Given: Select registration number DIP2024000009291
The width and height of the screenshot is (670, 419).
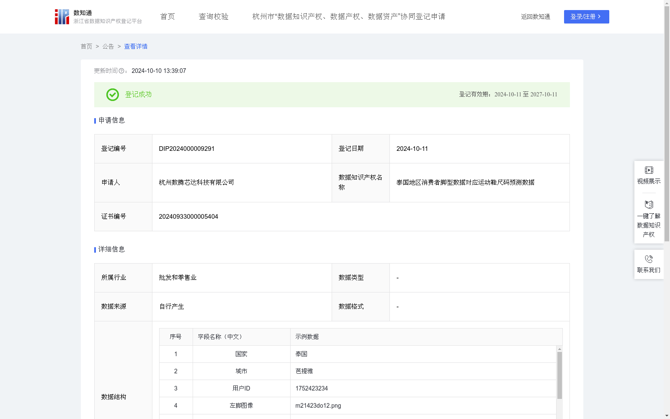Looking at the screenshot, I should 187,149.
